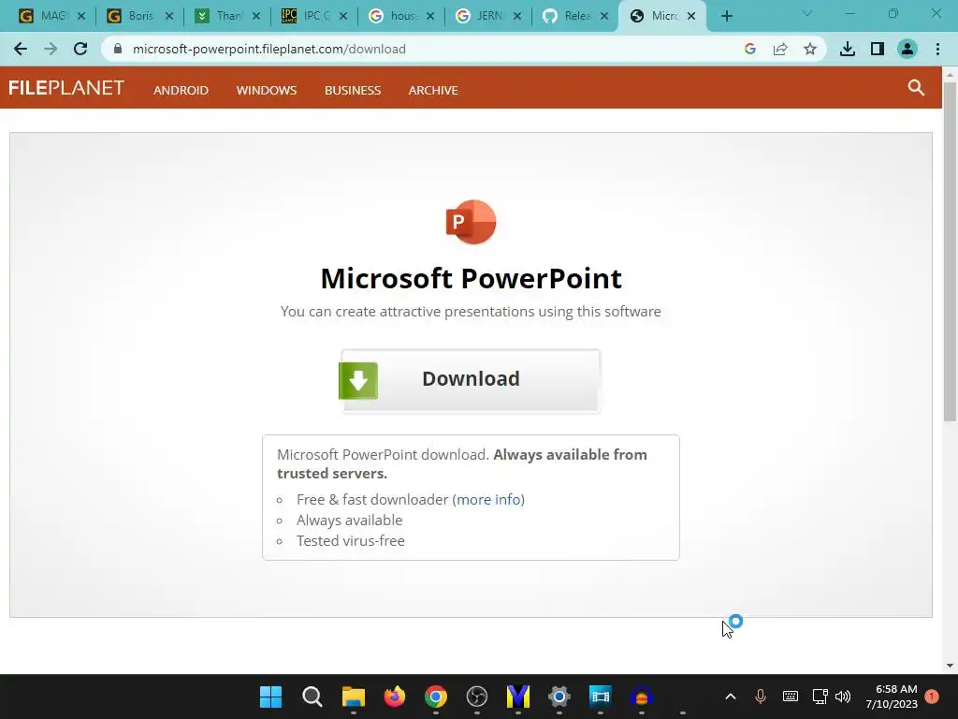The image size is (958, 719).
Task: Open the Windows Start menu
Action: click(270, 697)
